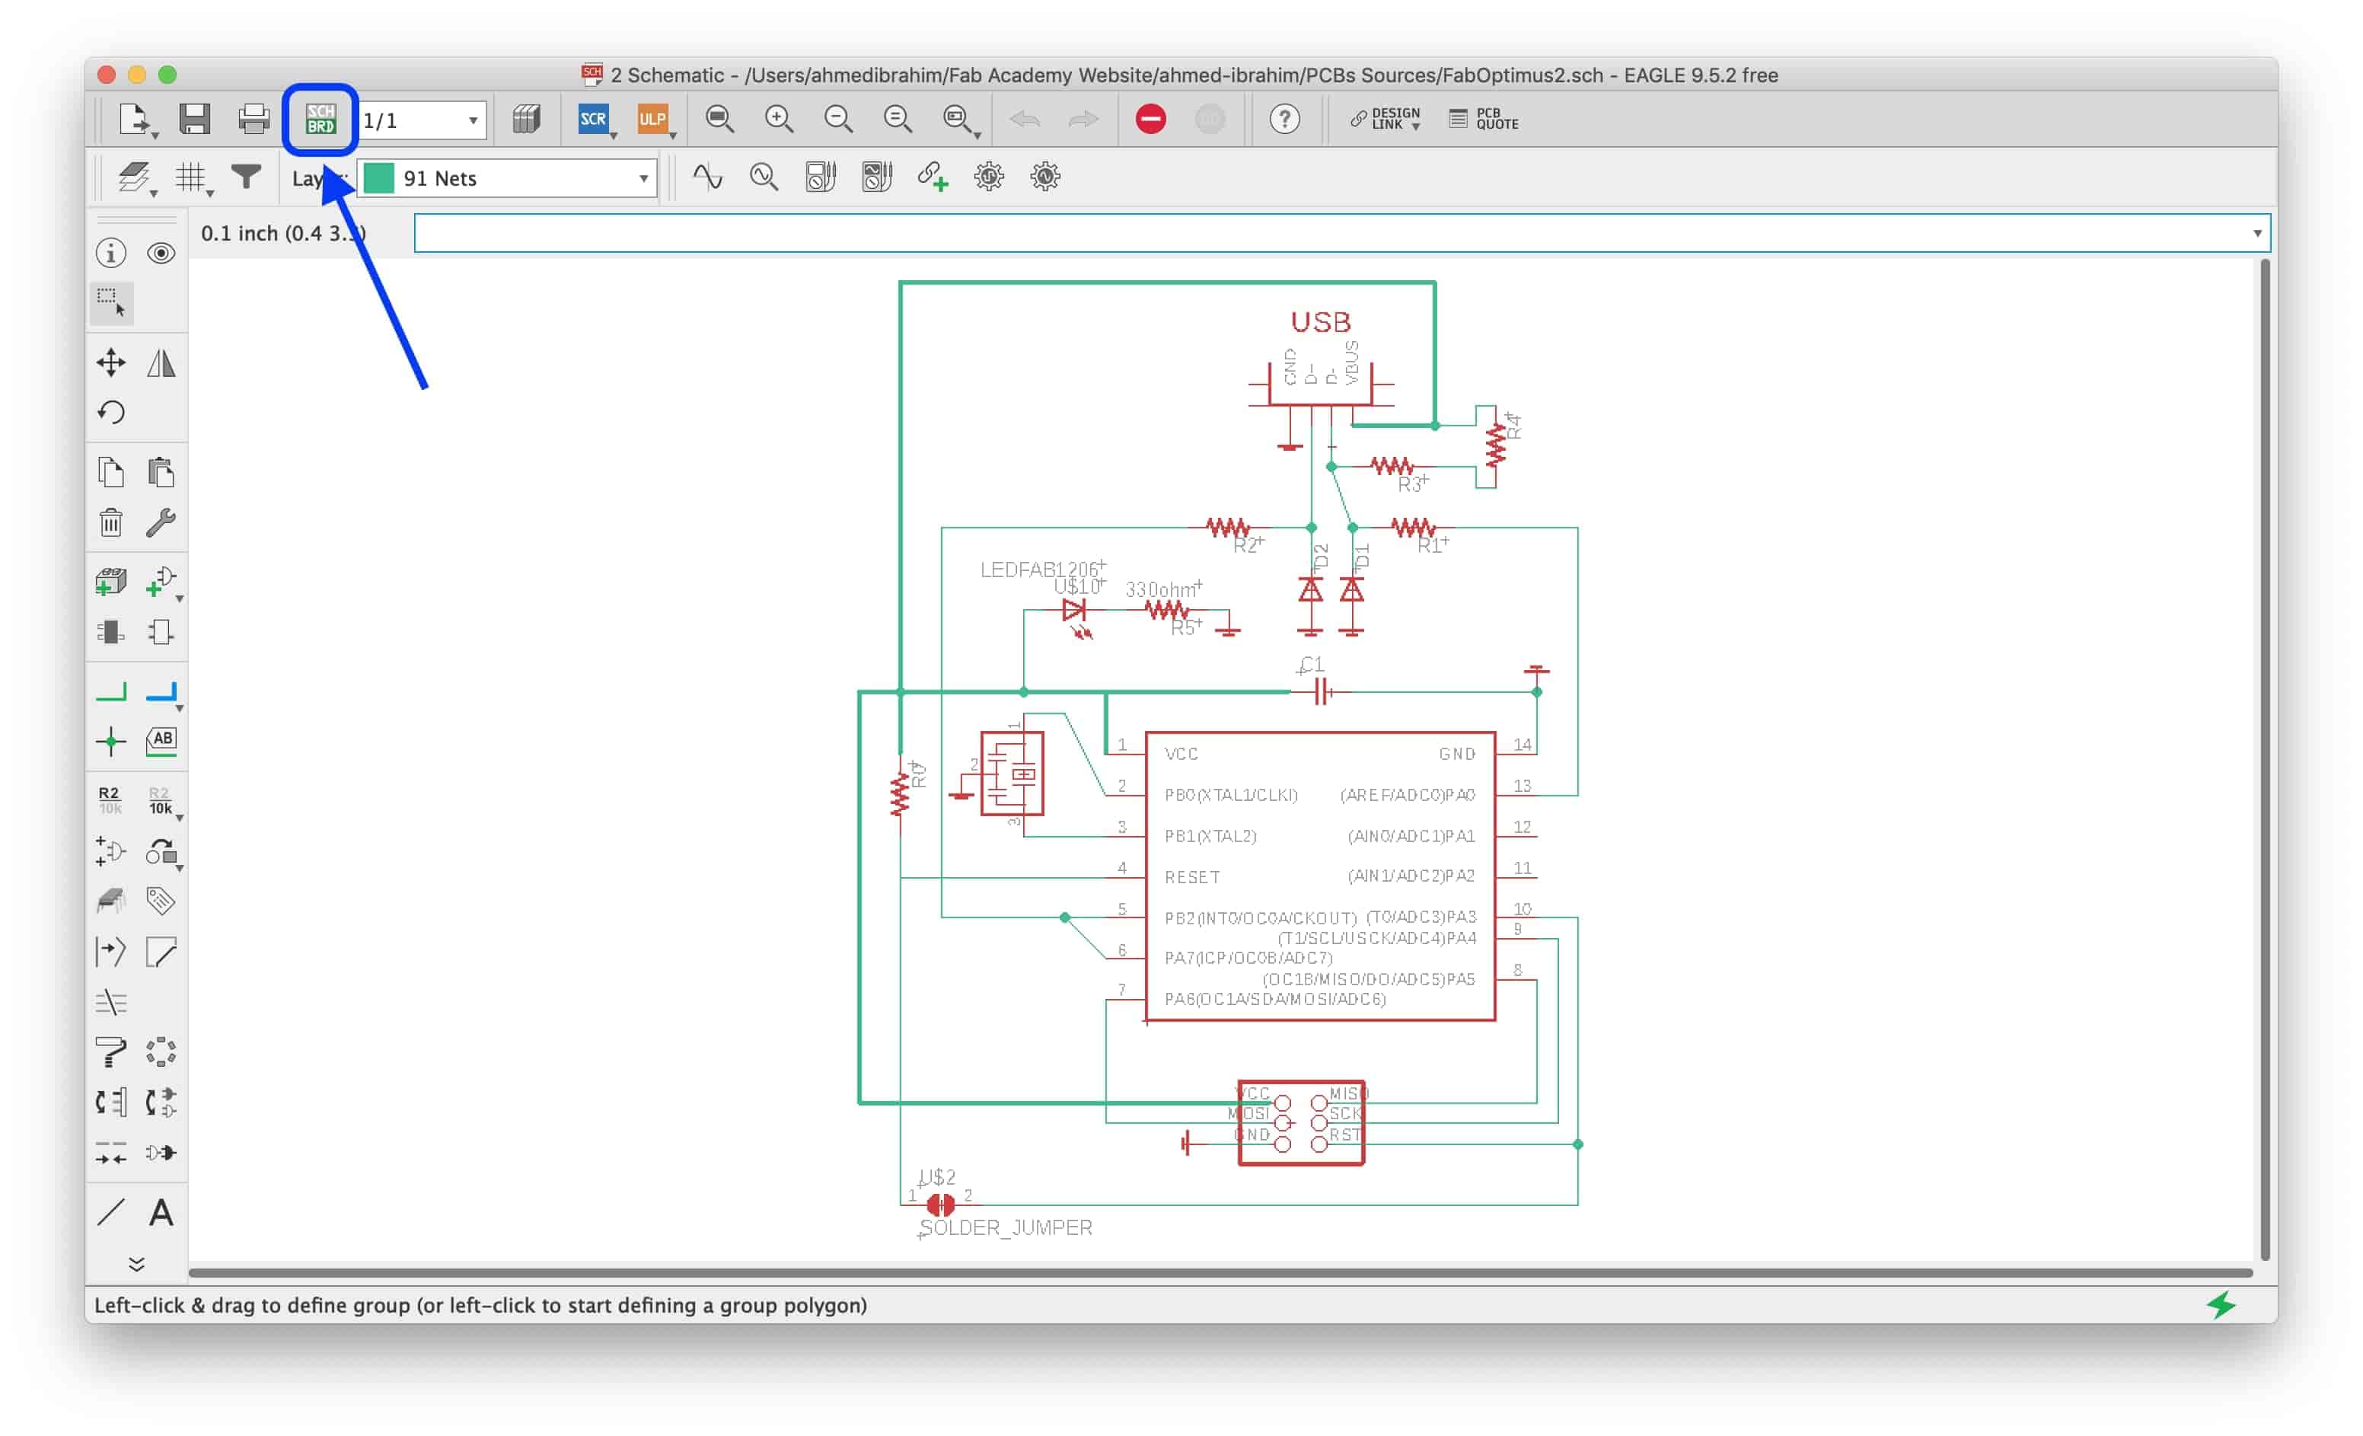Click the 330ohm resistor value
The image size is (2363, 1436).
click(x=1160, y=590)
